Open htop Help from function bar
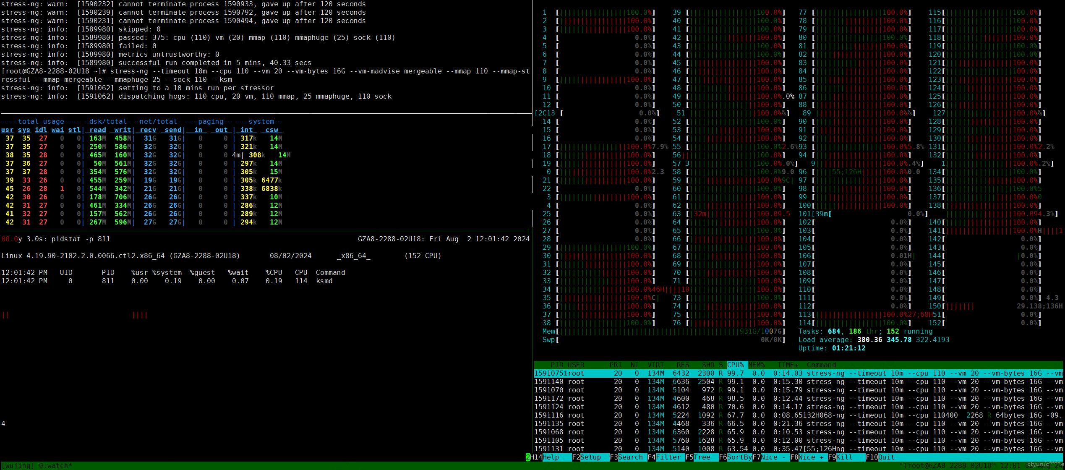The image size is (1065, 470). [x=557, y=457]
